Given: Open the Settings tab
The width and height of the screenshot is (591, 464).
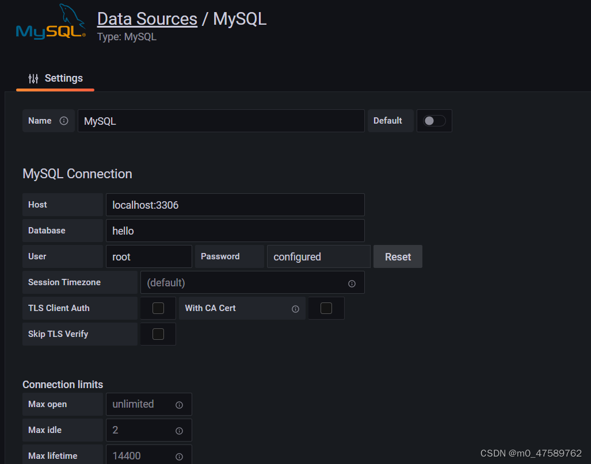Looking at the screenshot, I should click(55, 78).
